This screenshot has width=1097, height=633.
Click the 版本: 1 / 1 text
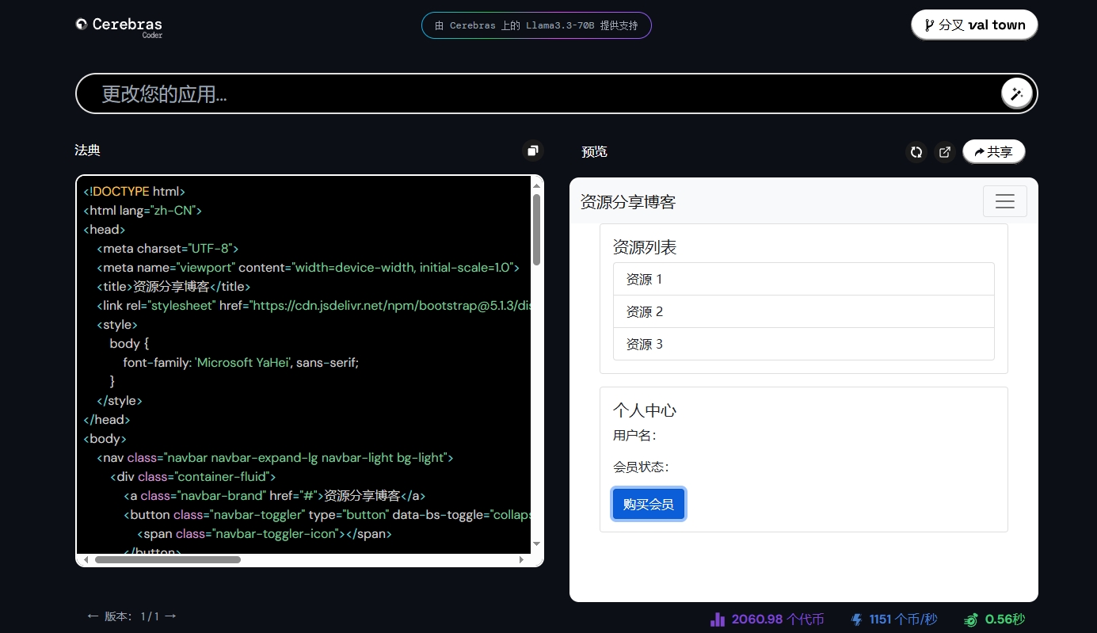tap(132, 616)
